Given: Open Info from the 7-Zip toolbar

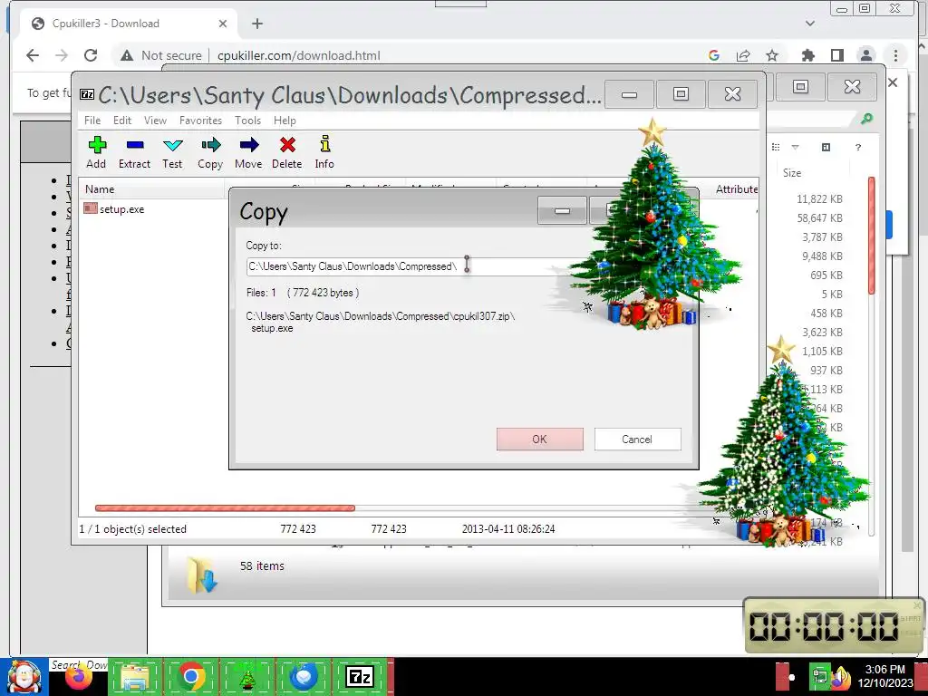Looking at the screenshot, I should click(x=324, y=152).
